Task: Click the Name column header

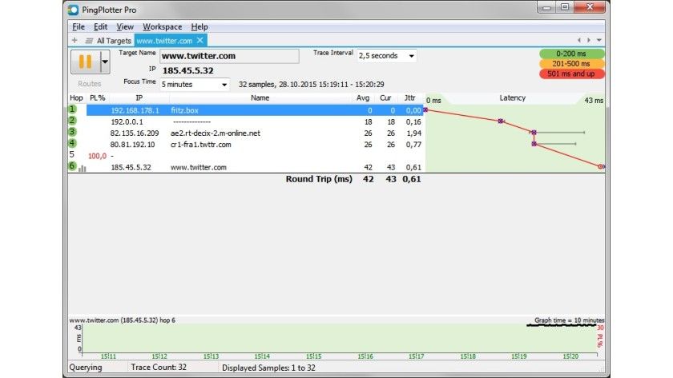Action: point(260,98)
